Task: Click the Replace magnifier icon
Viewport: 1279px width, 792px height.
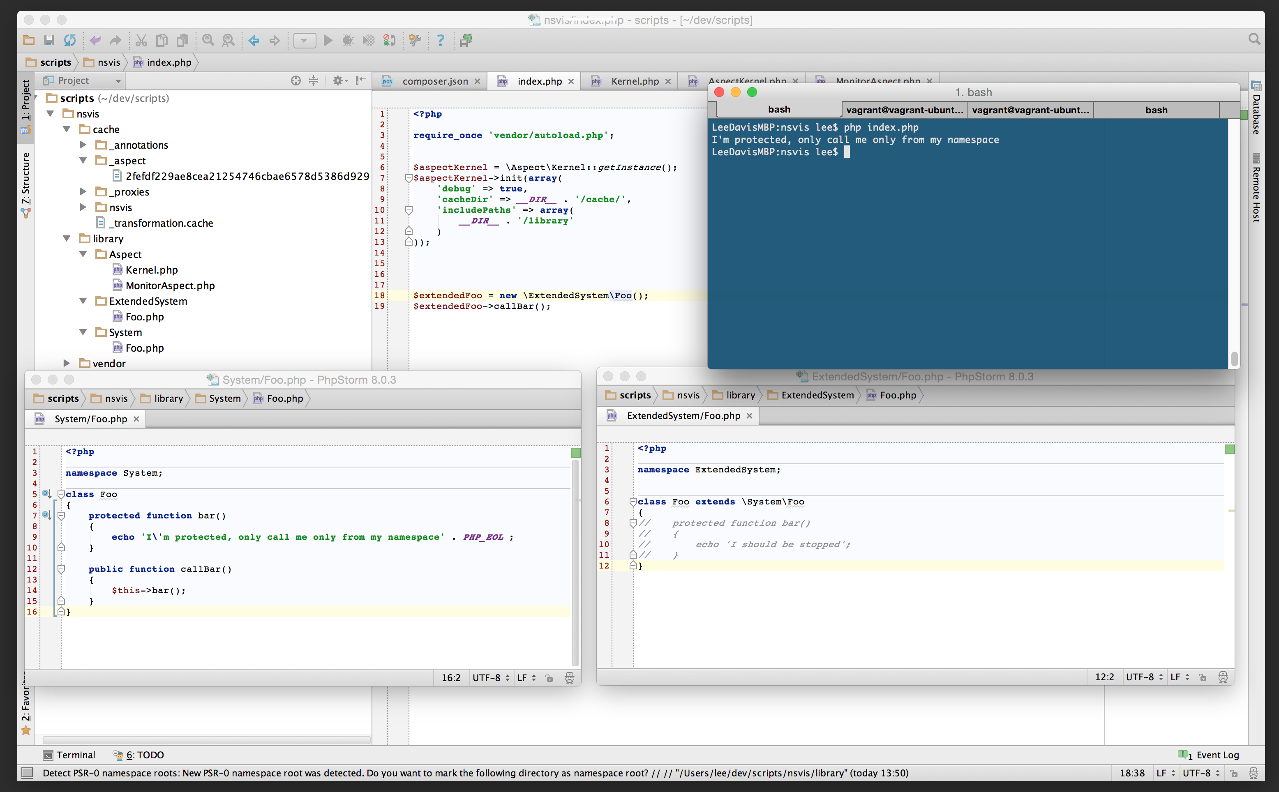Action: pos(229,40)
